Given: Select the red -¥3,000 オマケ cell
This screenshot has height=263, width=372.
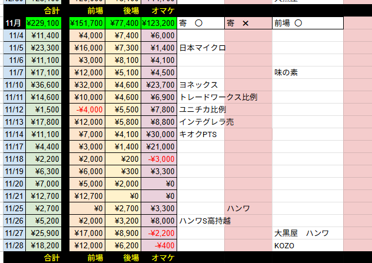Looking at the screenshot, I should point(158,159).
